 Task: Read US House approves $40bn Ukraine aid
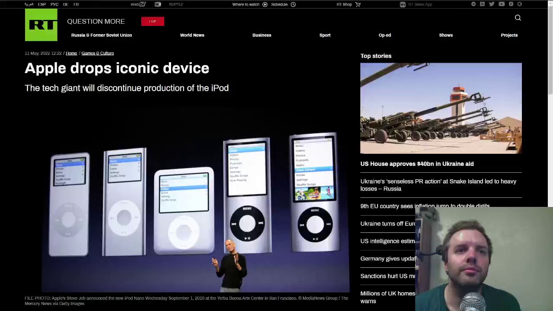tap(417, 164)
